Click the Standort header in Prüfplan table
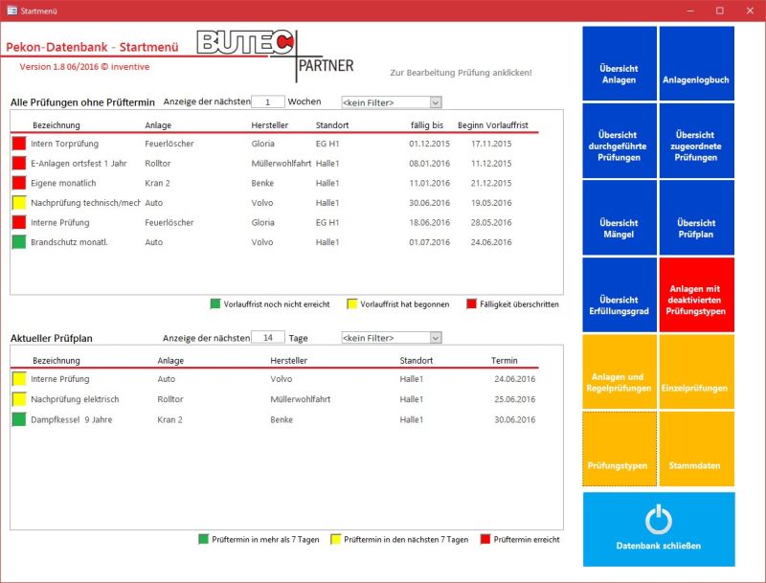This screenshot has width=766, height=583. 417,360
